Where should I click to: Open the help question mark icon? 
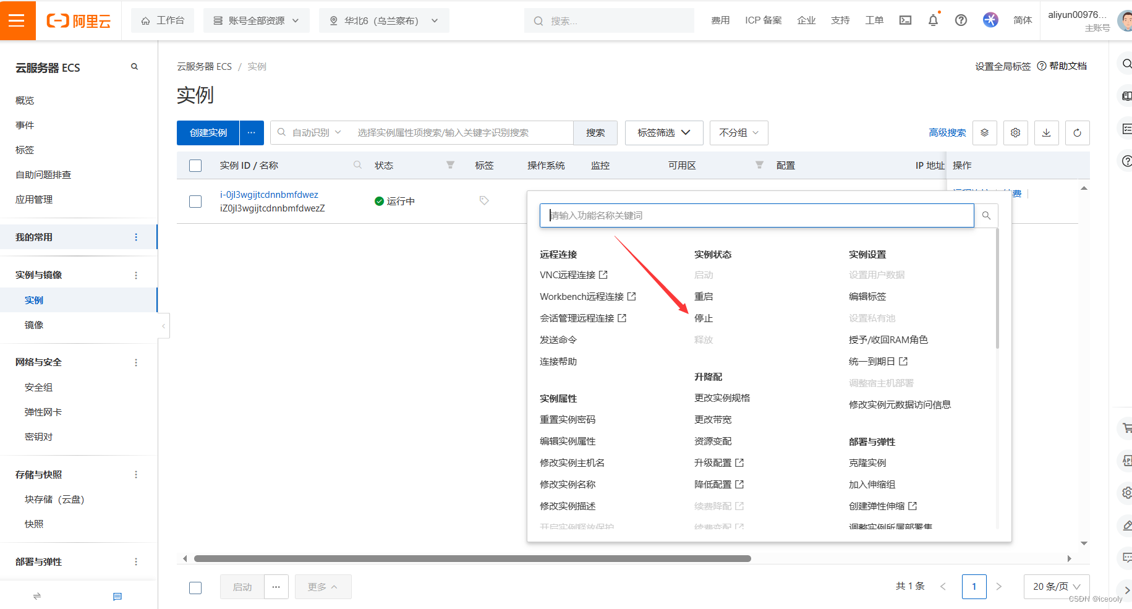pos(961,20)
